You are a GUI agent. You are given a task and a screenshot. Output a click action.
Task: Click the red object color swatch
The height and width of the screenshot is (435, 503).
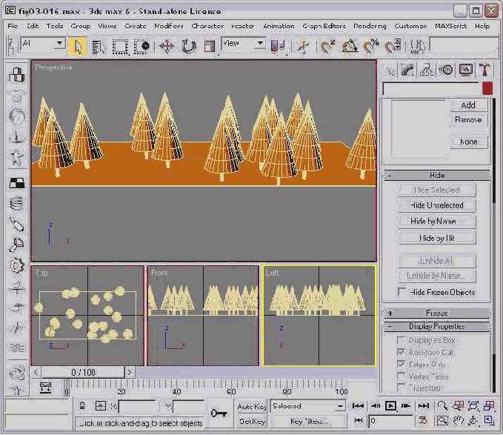(487, 88)
